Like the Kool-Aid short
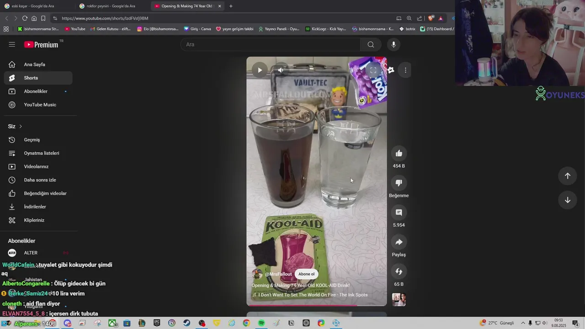 [x=399, y=154]
